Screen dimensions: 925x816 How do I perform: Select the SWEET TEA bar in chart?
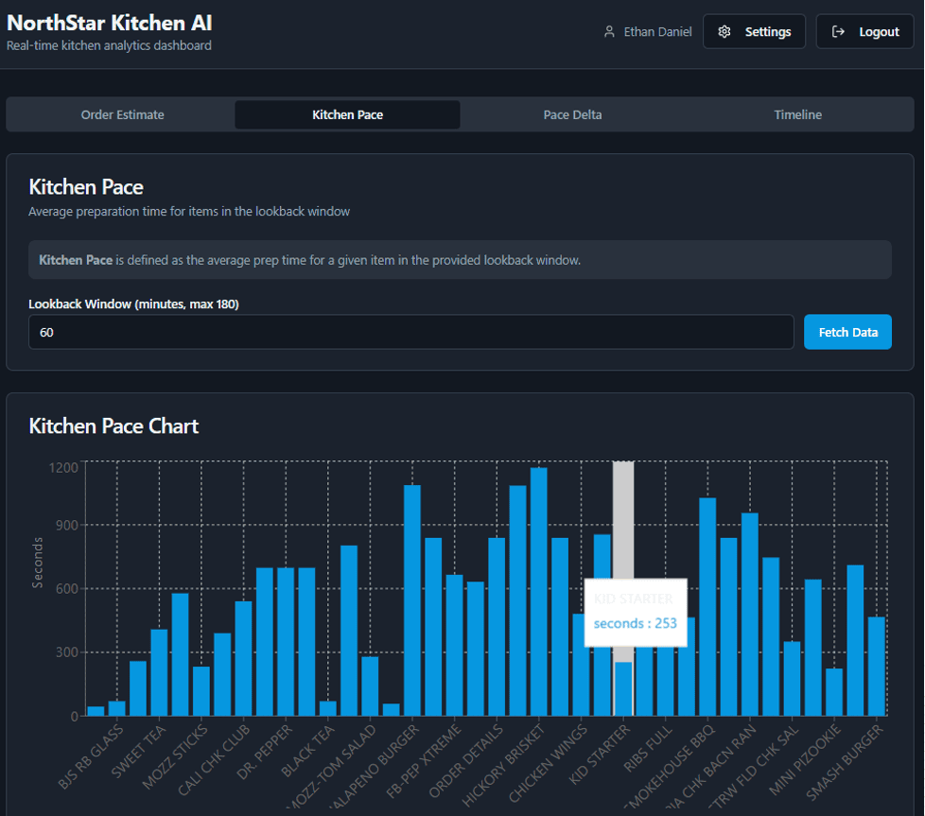(159, 672)
